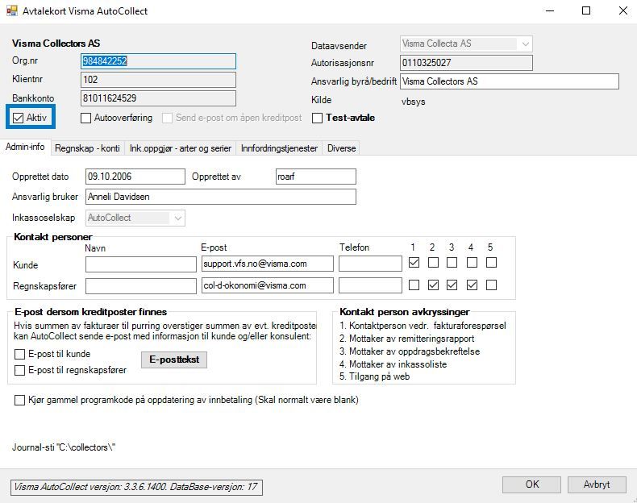Maximize the Avtalekort window
Viewport: 637px width, 503px height.
(x=586, y=11)
